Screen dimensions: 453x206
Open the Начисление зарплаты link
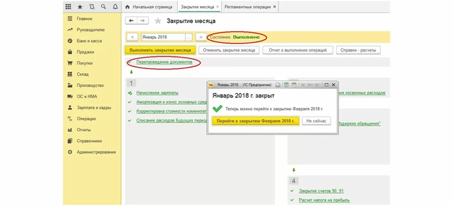point(157,92)
